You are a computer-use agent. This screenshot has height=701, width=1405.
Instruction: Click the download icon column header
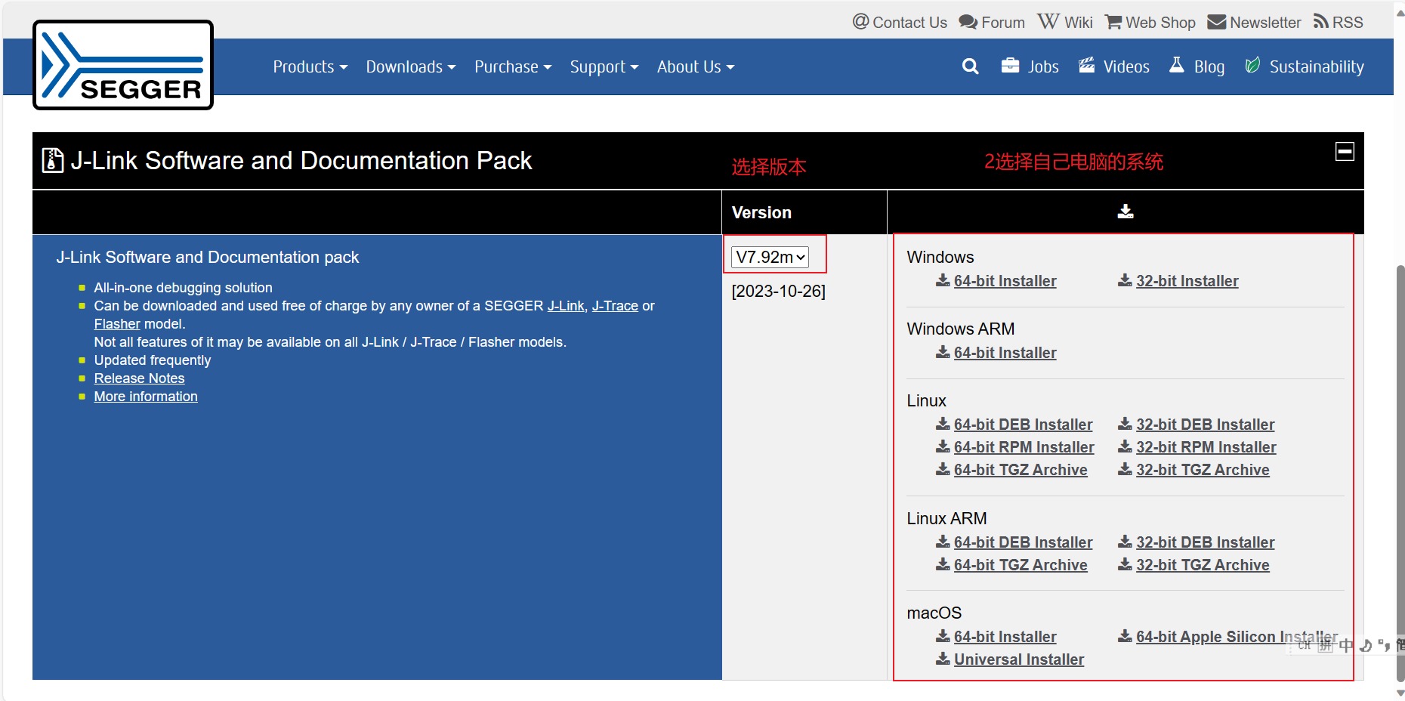(x=1126, y=212)
